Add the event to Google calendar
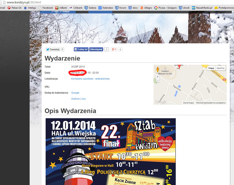234x185 pixels. pyautogui.click(x=75, y=93)
